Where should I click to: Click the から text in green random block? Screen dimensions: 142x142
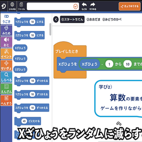[x=118, y=64]
